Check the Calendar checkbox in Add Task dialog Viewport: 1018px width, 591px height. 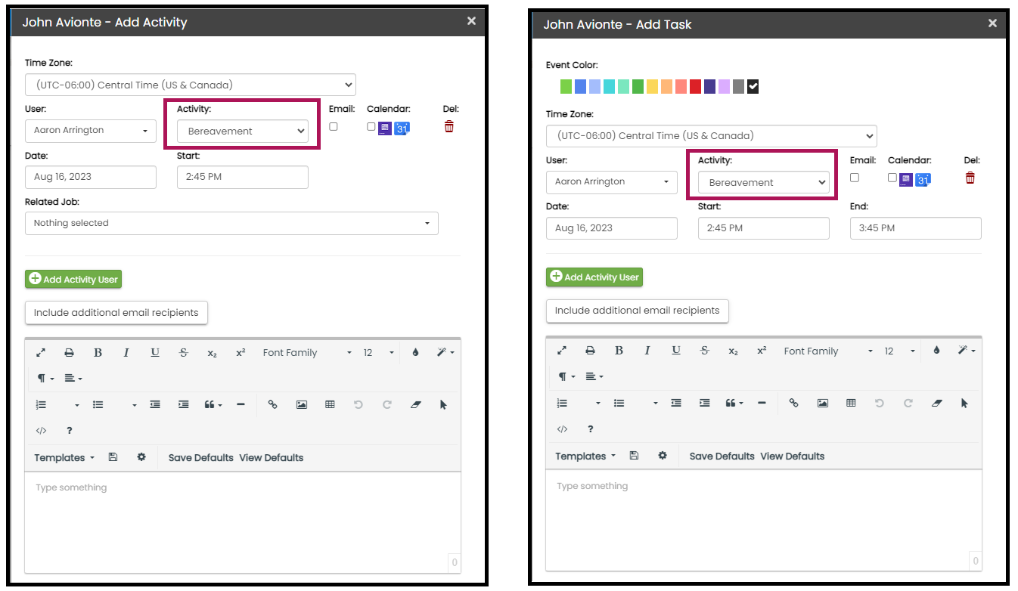pyautogui.click(x=890, y=177)
